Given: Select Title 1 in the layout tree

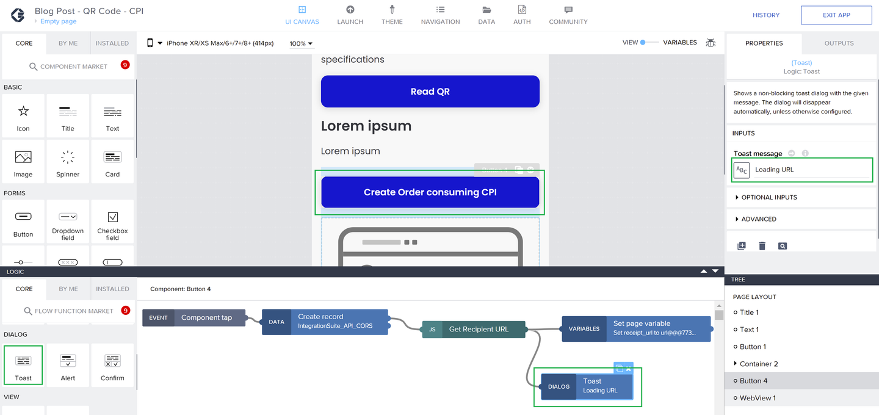Looking at the screenshot, I should (x=749, y=312).
